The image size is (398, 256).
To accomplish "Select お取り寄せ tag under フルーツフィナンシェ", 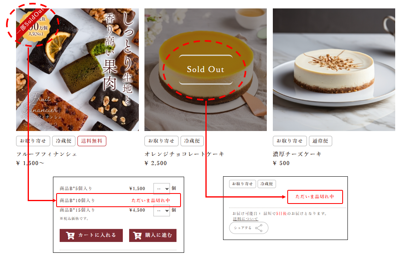I will tap(33, 141).
